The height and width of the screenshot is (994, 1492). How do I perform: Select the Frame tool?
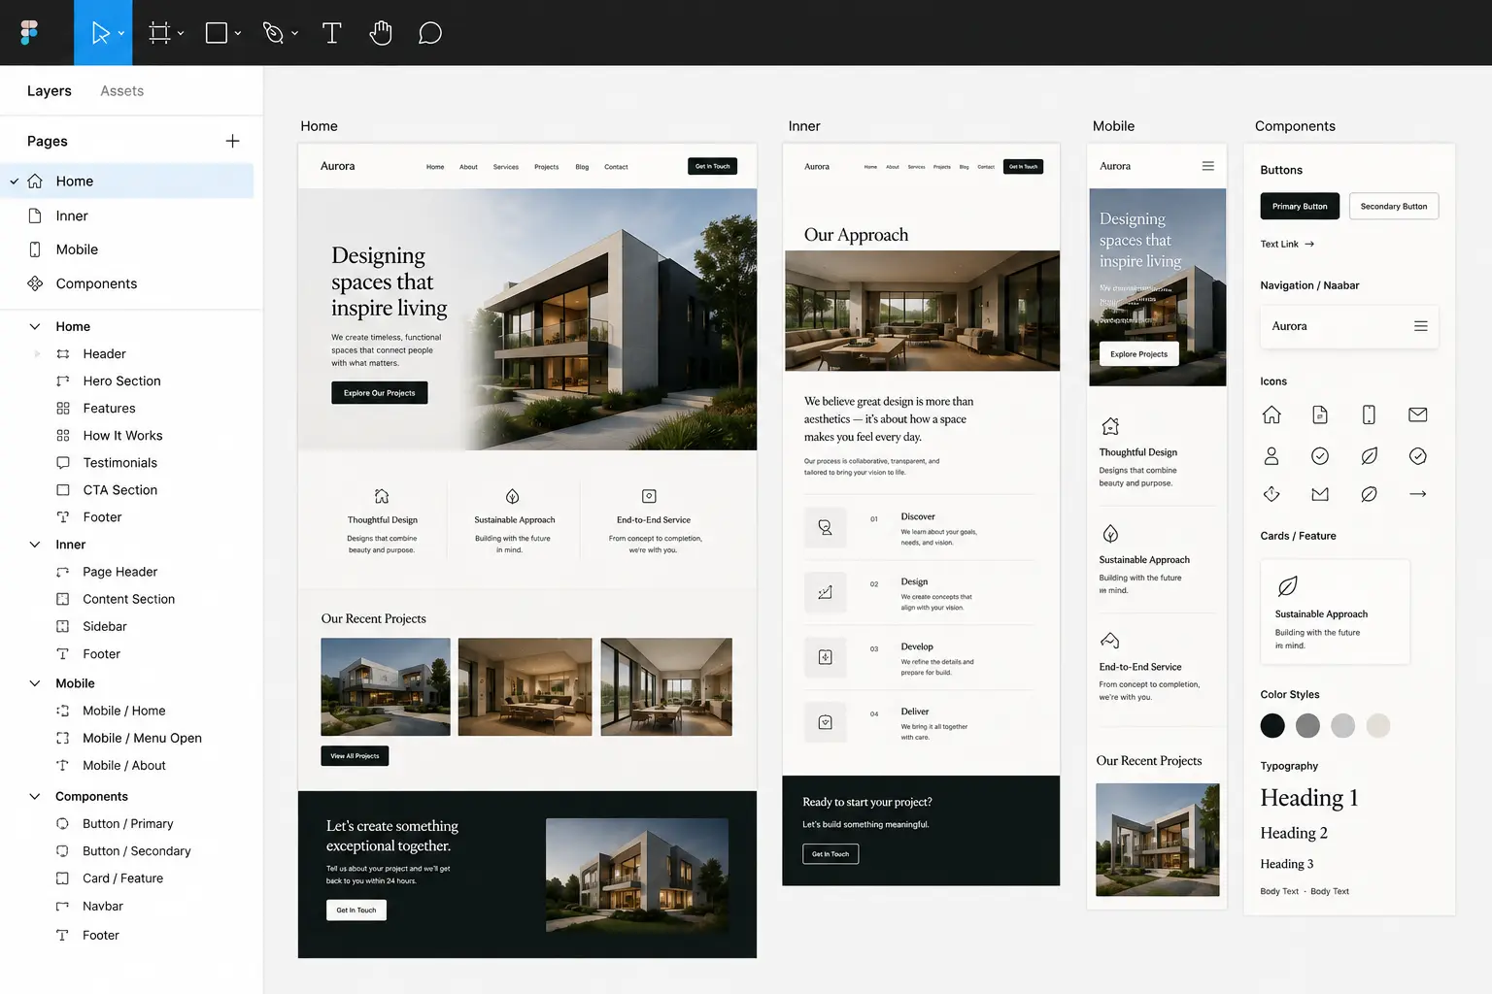pos(159,33)
